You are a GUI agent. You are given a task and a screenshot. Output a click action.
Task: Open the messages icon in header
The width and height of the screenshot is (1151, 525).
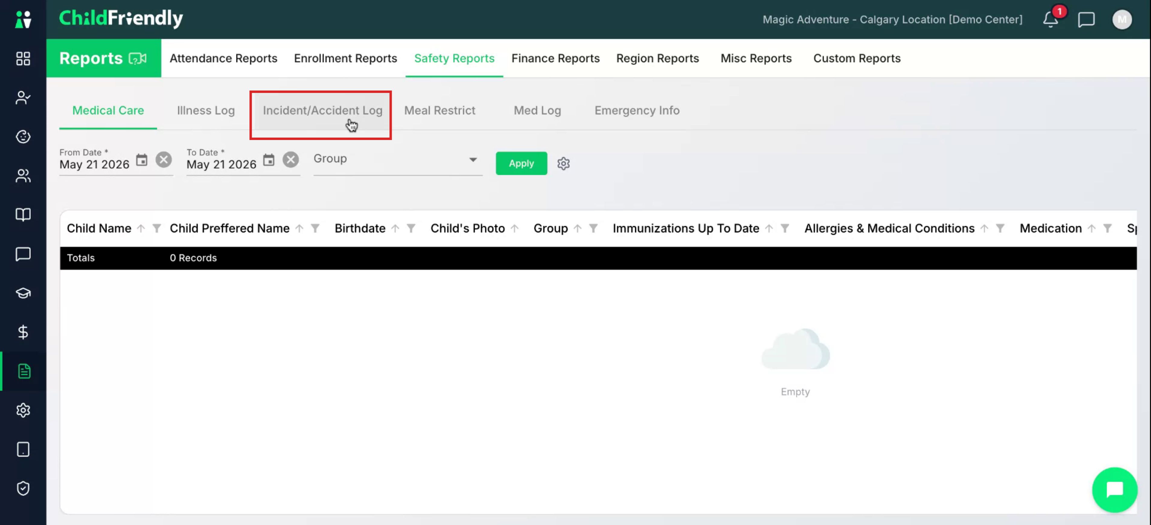[1086, 20]
